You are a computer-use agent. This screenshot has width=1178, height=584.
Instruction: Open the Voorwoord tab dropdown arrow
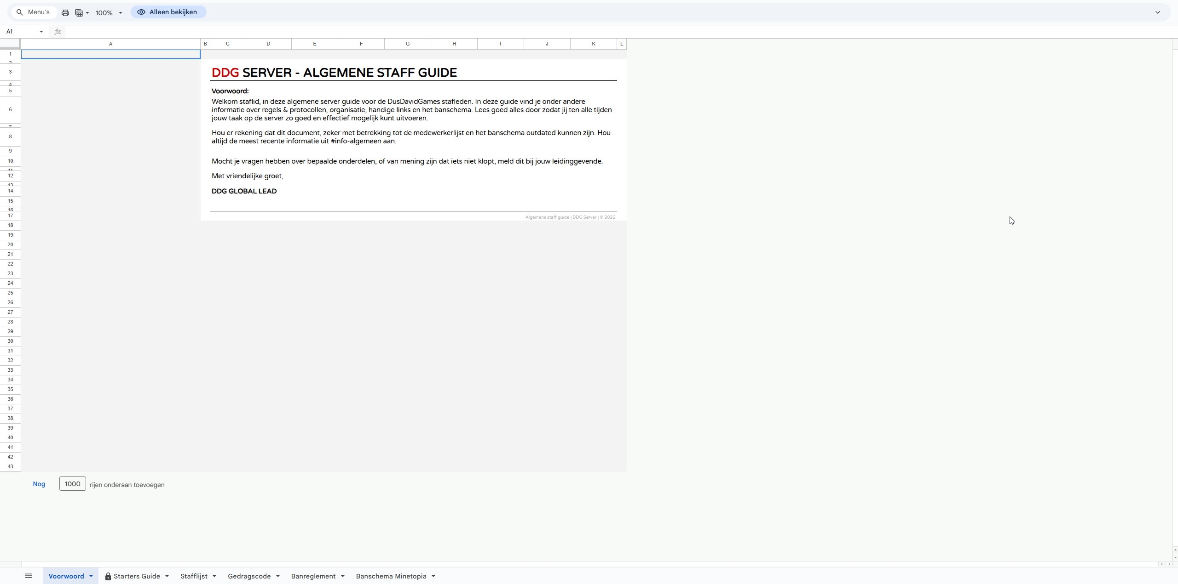point(91,576)
